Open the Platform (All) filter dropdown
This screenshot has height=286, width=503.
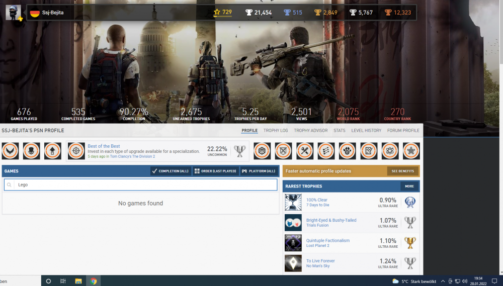[x=259, y=171]
